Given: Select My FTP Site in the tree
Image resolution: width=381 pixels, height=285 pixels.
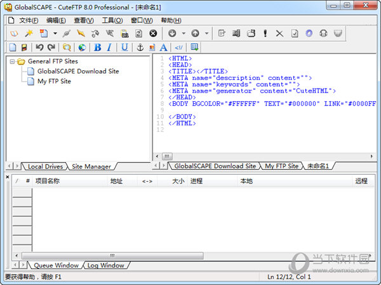Looking at the screenshot, I should [54, 81].
